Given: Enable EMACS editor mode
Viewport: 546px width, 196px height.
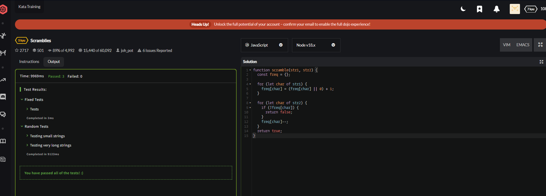Looking at the screenshot, I should (523, 45).
